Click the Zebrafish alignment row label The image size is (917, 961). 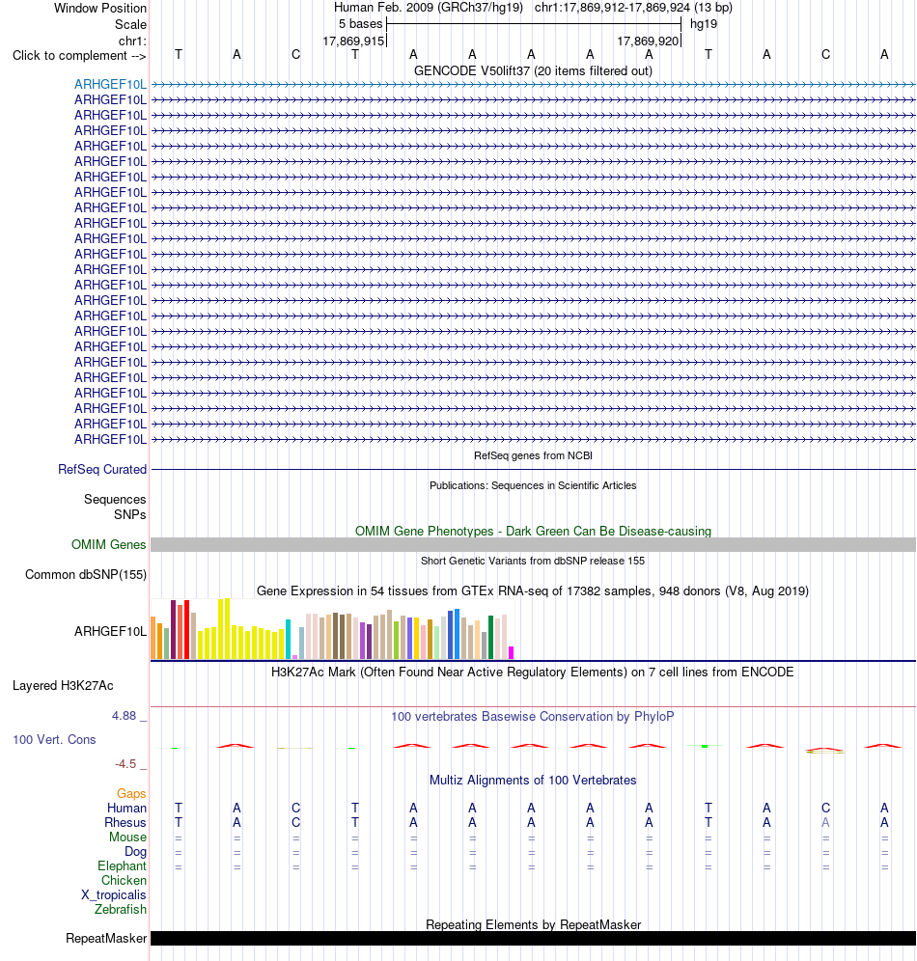(120, 910)
